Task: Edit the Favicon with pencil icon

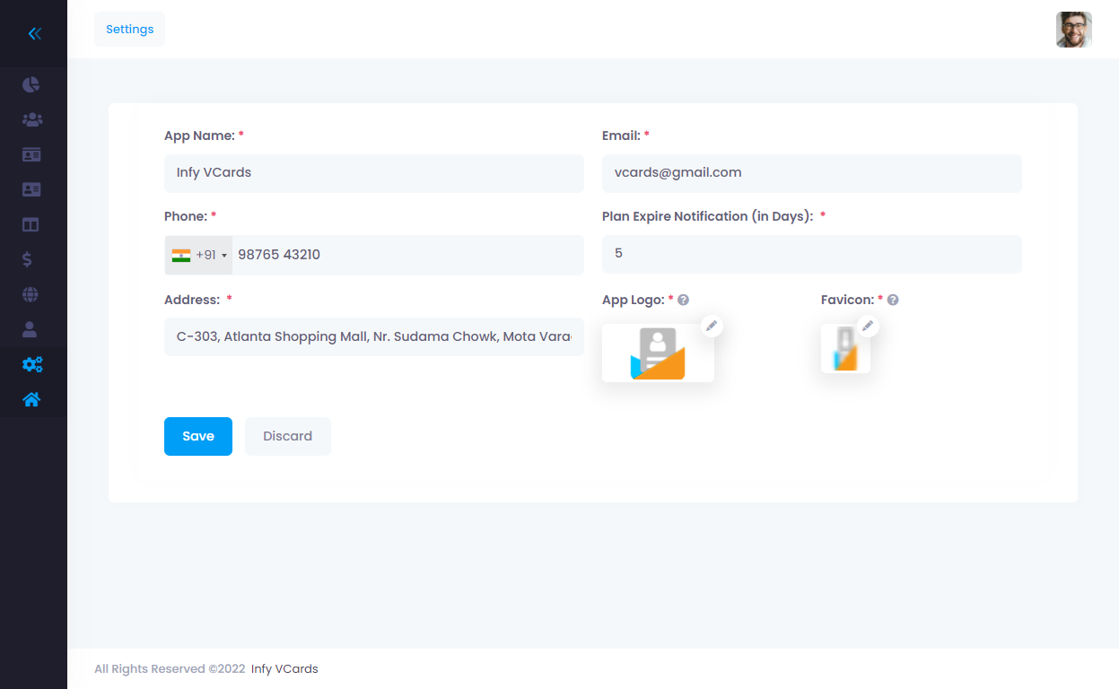Action: [x=868, y=327]
